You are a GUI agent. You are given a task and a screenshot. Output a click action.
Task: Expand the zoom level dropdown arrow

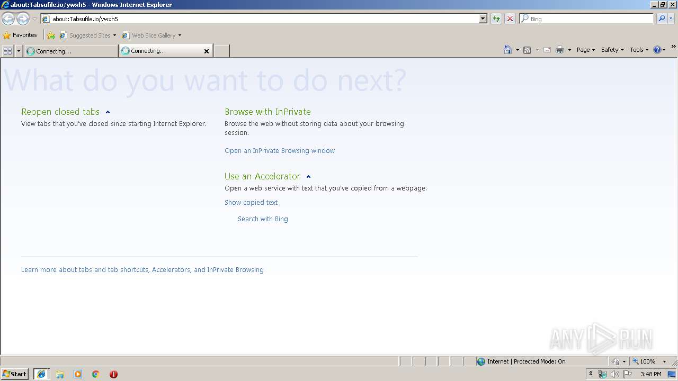(664, 361)
